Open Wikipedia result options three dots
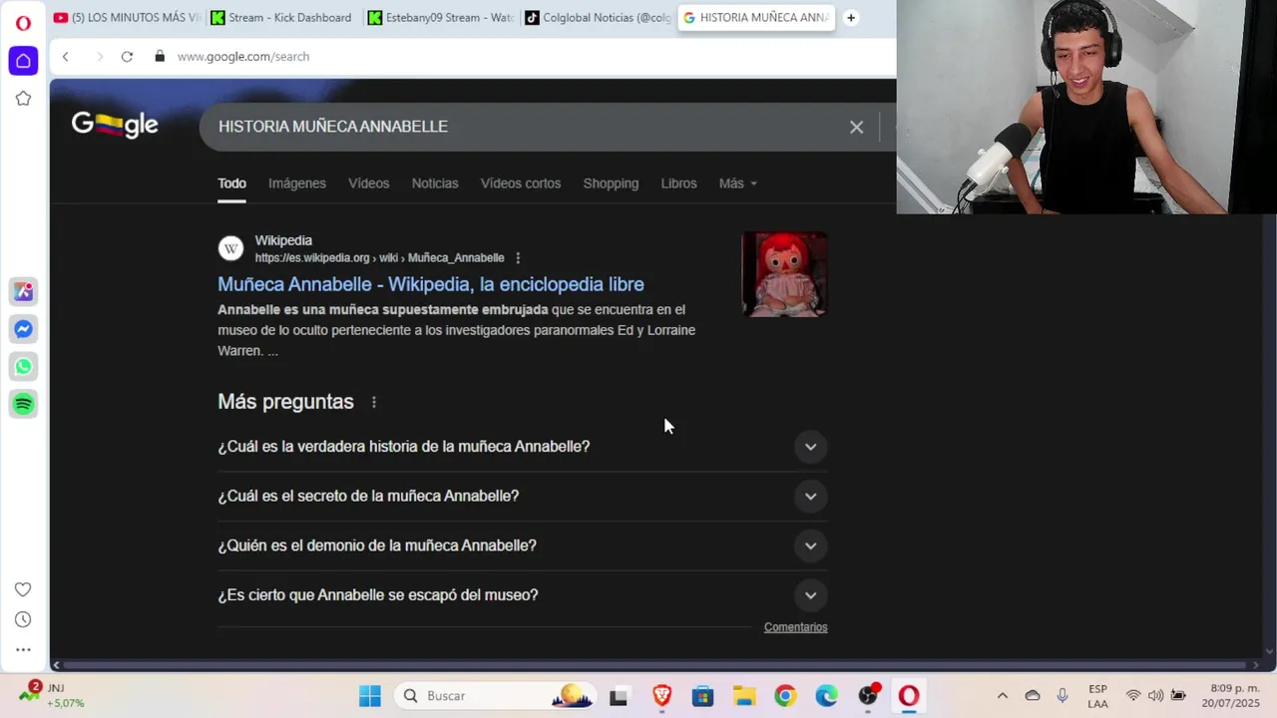Viewport: 1277px width, 718px height. click(518, 258)
